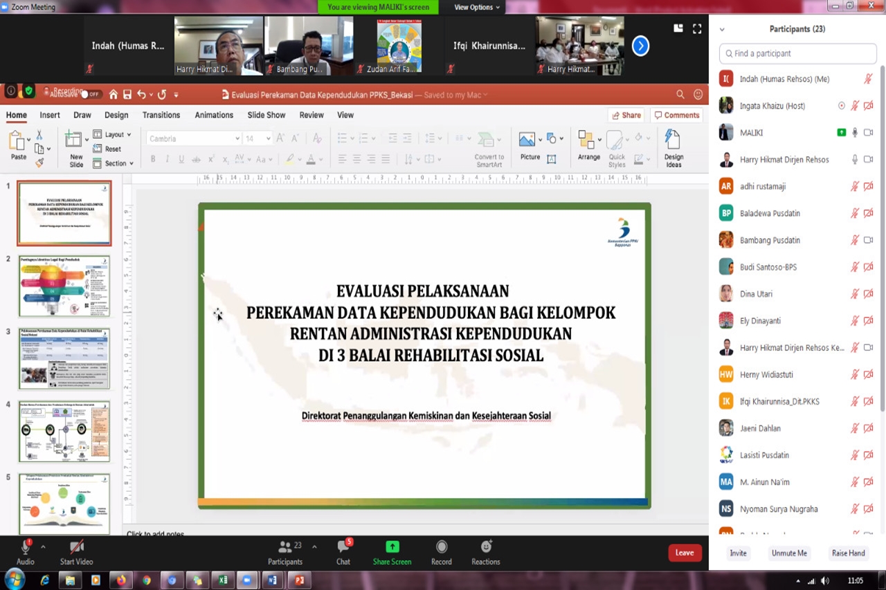Open the View Options dropdown

477,7
